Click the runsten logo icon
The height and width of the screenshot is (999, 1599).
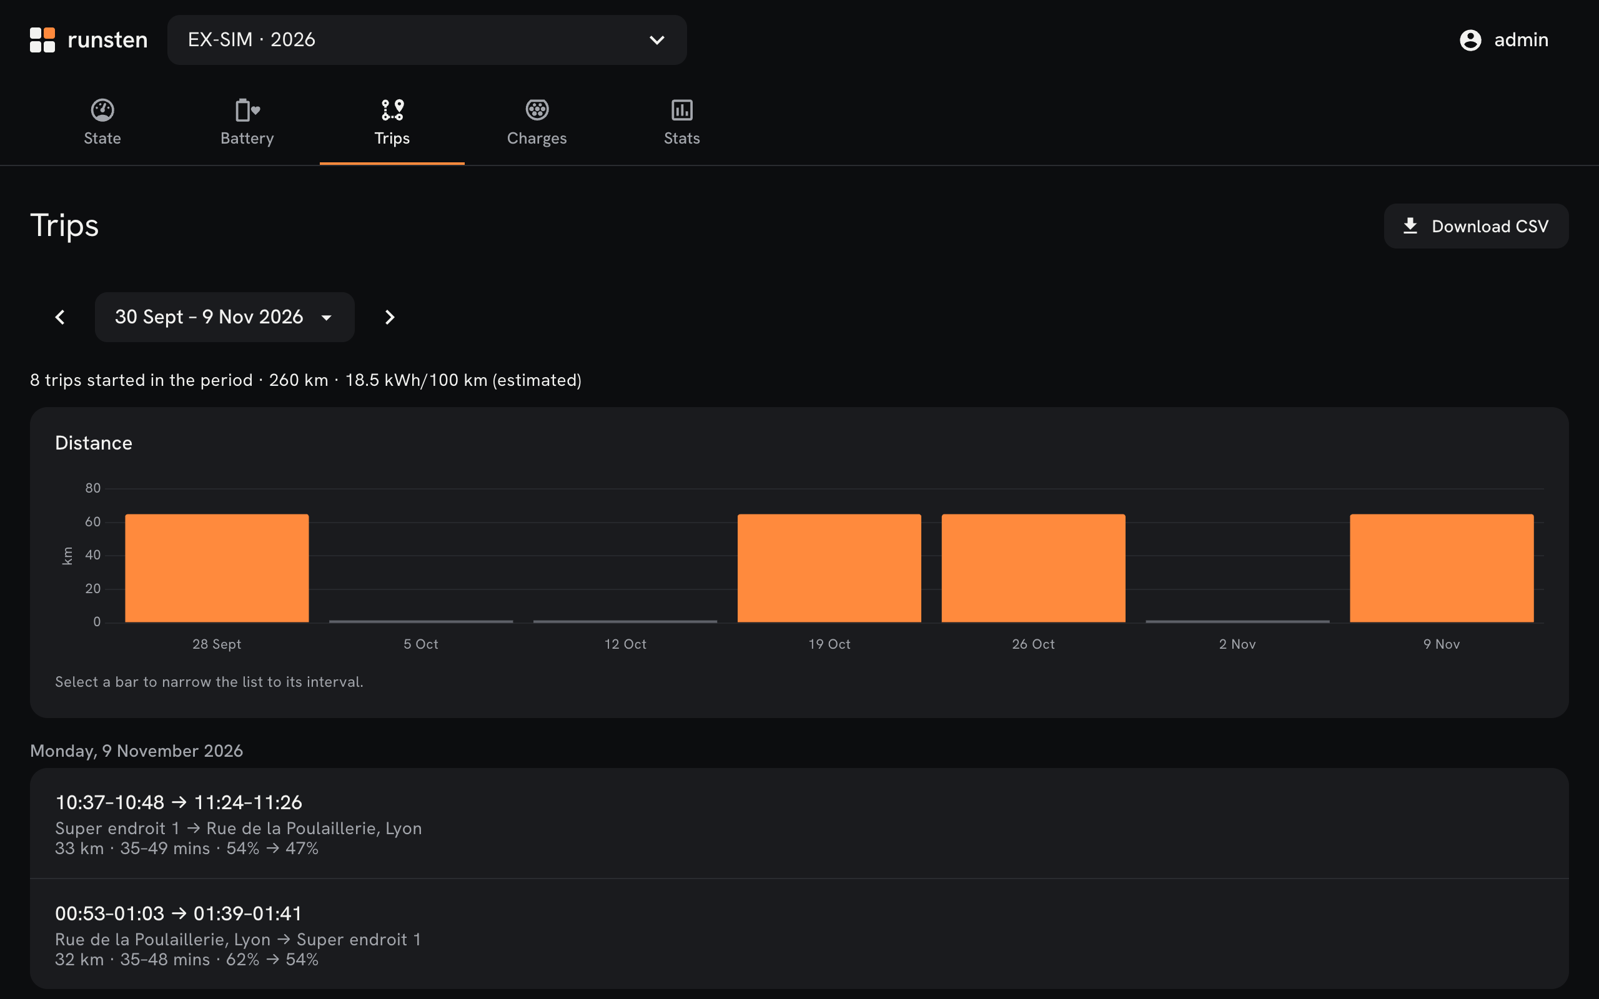tap(42, 39)
